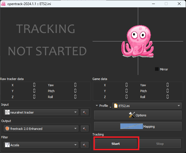The image size is (186, 153).
Task: Click the Raw tracker data Pitch label
Action: [51, 91]
